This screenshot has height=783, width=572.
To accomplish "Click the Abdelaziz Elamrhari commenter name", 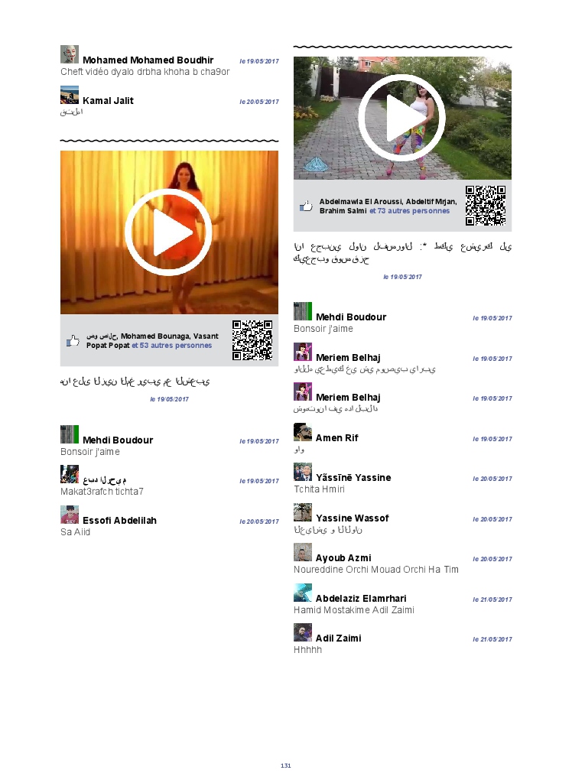I will click(x=361, y=599).
